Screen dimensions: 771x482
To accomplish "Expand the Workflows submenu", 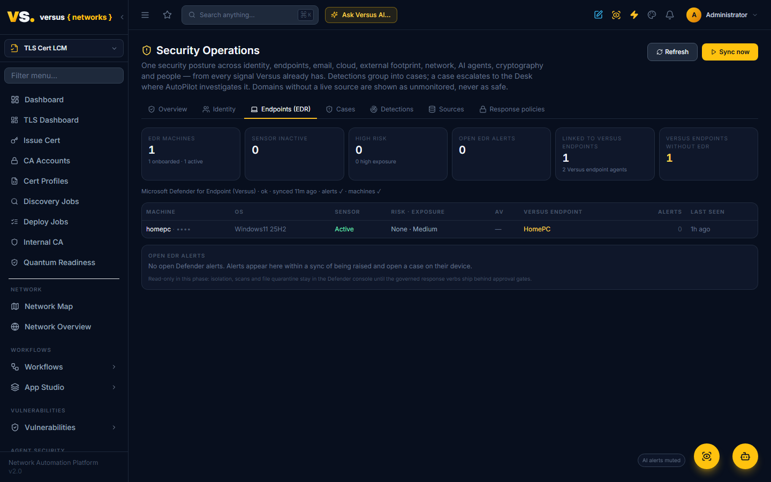I will (x=114, y=367).
